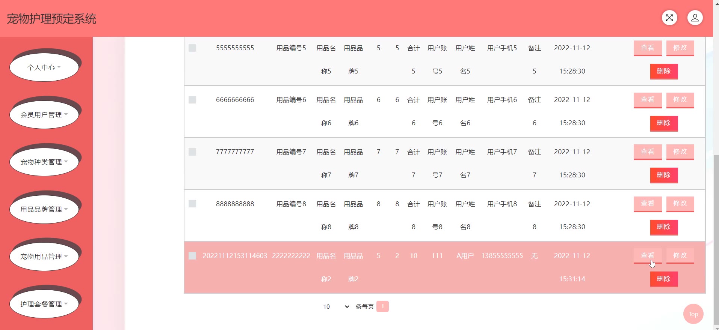Click the 用品编号5 cell
The width and height of the screenshot is (719, 330).
[291, 48]
